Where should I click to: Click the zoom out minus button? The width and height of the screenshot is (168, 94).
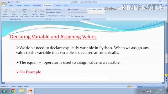144,86
